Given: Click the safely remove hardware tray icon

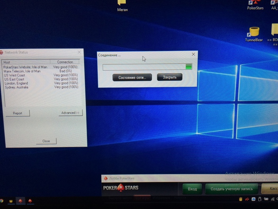Looking at the screenshot, I should [x=260, y=199].
